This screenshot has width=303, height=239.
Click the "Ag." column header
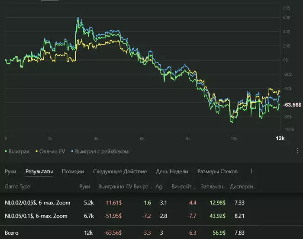pyautogui.click(x=159, y=187)
